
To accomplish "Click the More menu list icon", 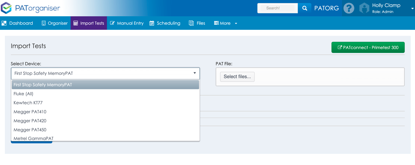I will (x=216, y=23).
